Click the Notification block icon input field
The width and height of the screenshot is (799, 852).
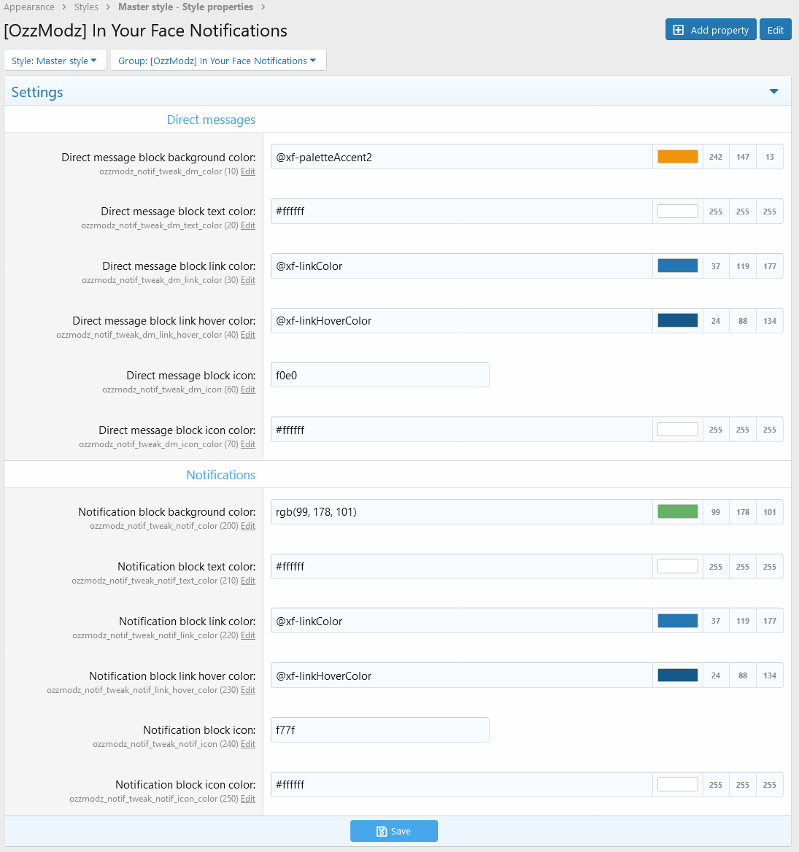click(379, 730)
